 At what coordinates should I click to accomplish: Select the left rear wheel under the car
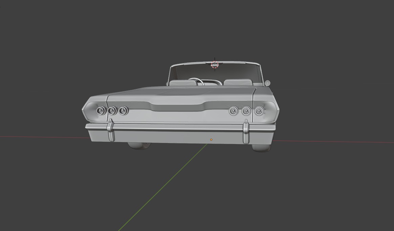pos(139,146)
